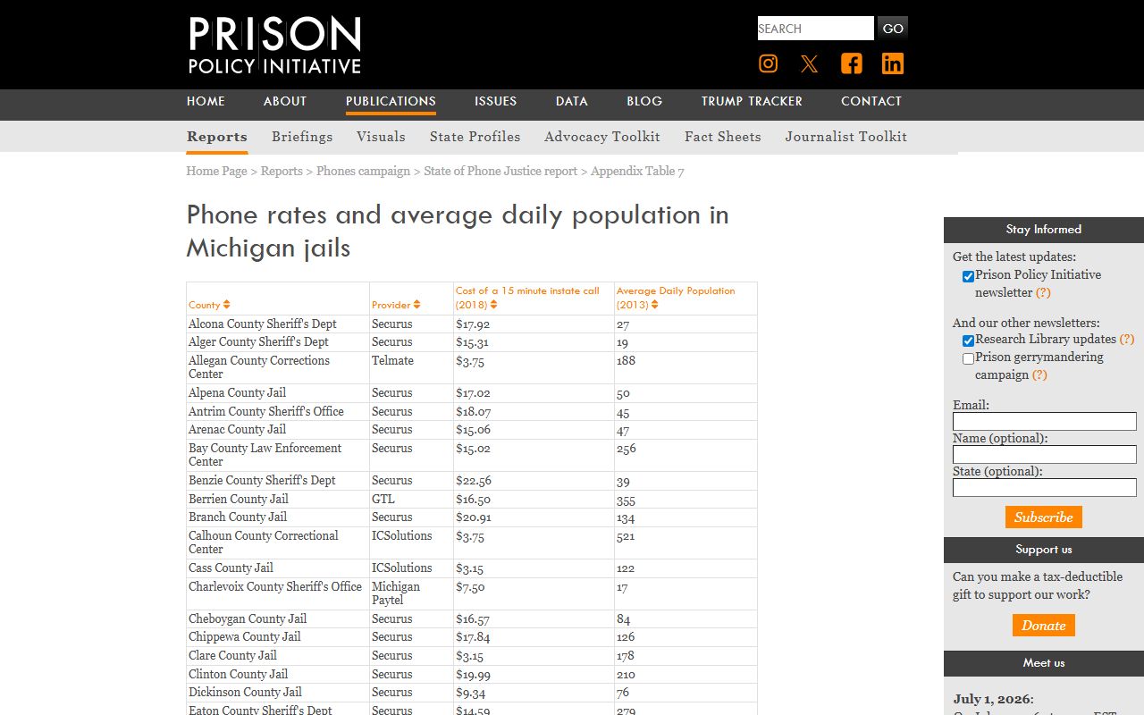Toggle Prison Policy Initiative newsletter checkbox
This screenshot has height=715, width=1144.
(x=968, y=276)
